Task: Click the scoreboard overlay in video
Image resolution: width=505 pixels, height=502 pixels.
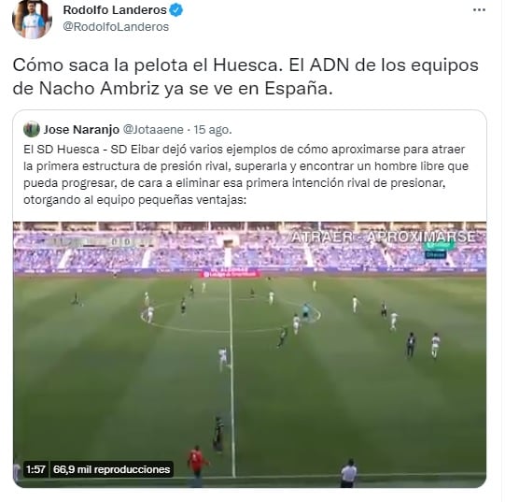Action: point(98,241)
